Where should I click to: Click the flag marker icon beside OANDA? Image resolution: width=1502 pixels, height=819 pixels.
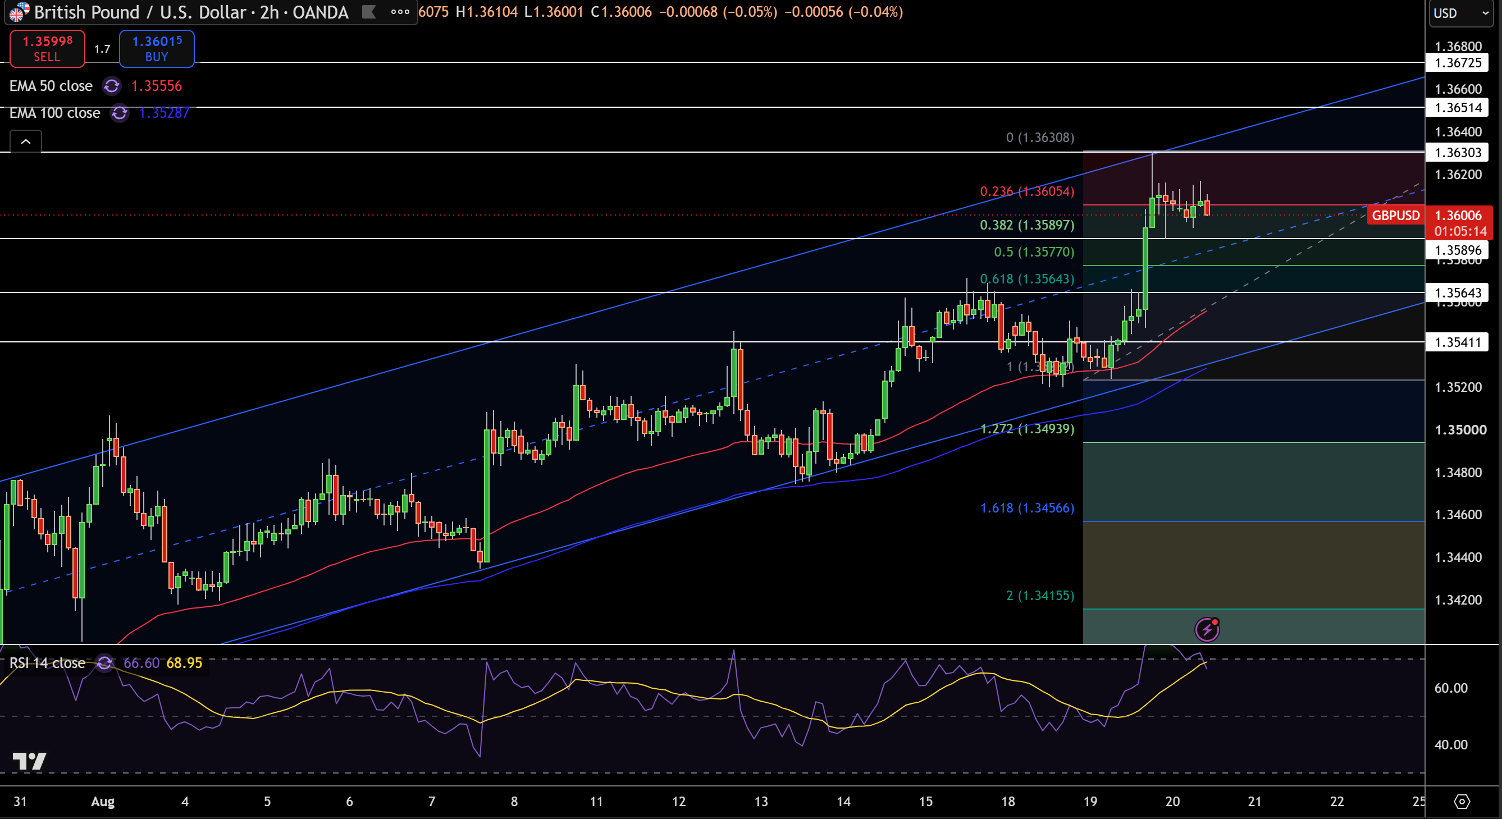coord(368,12)
